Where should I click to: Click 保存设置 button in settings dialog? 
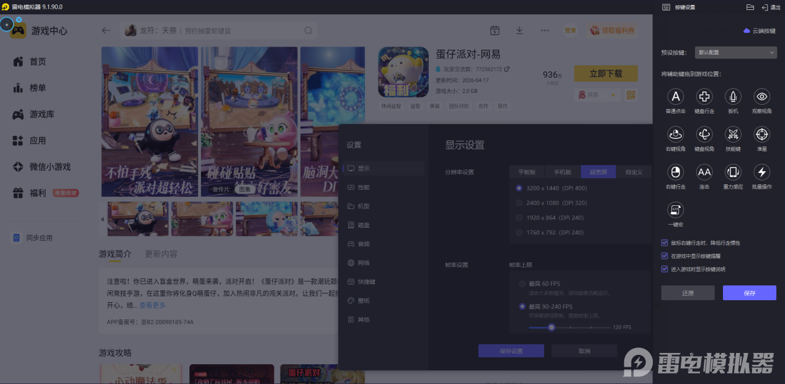click(x=511, y=351)
